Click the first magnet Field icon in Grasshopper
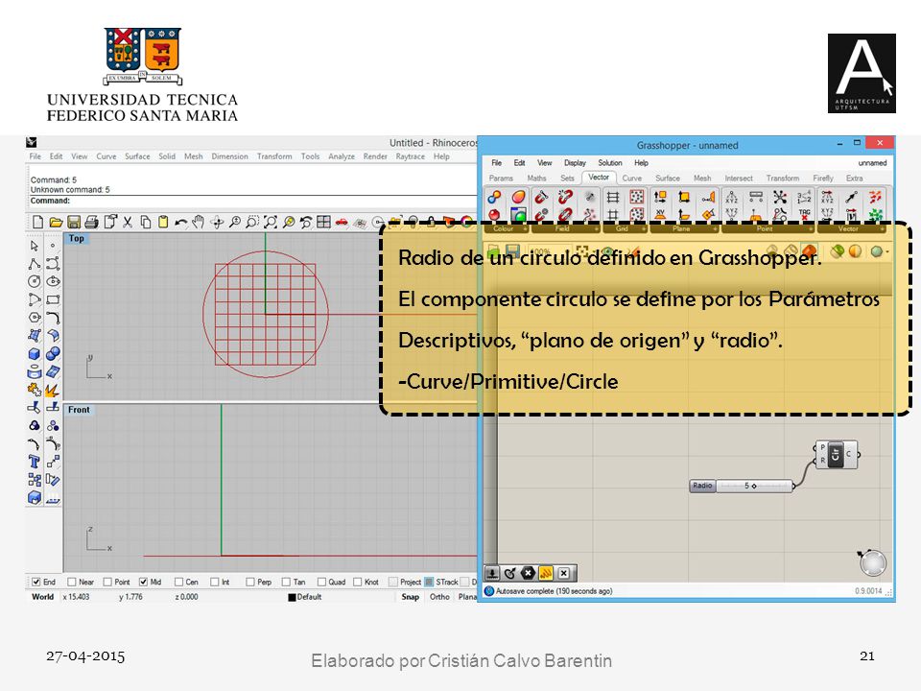This screenshot has width=921, height=691. coord(541,197)
